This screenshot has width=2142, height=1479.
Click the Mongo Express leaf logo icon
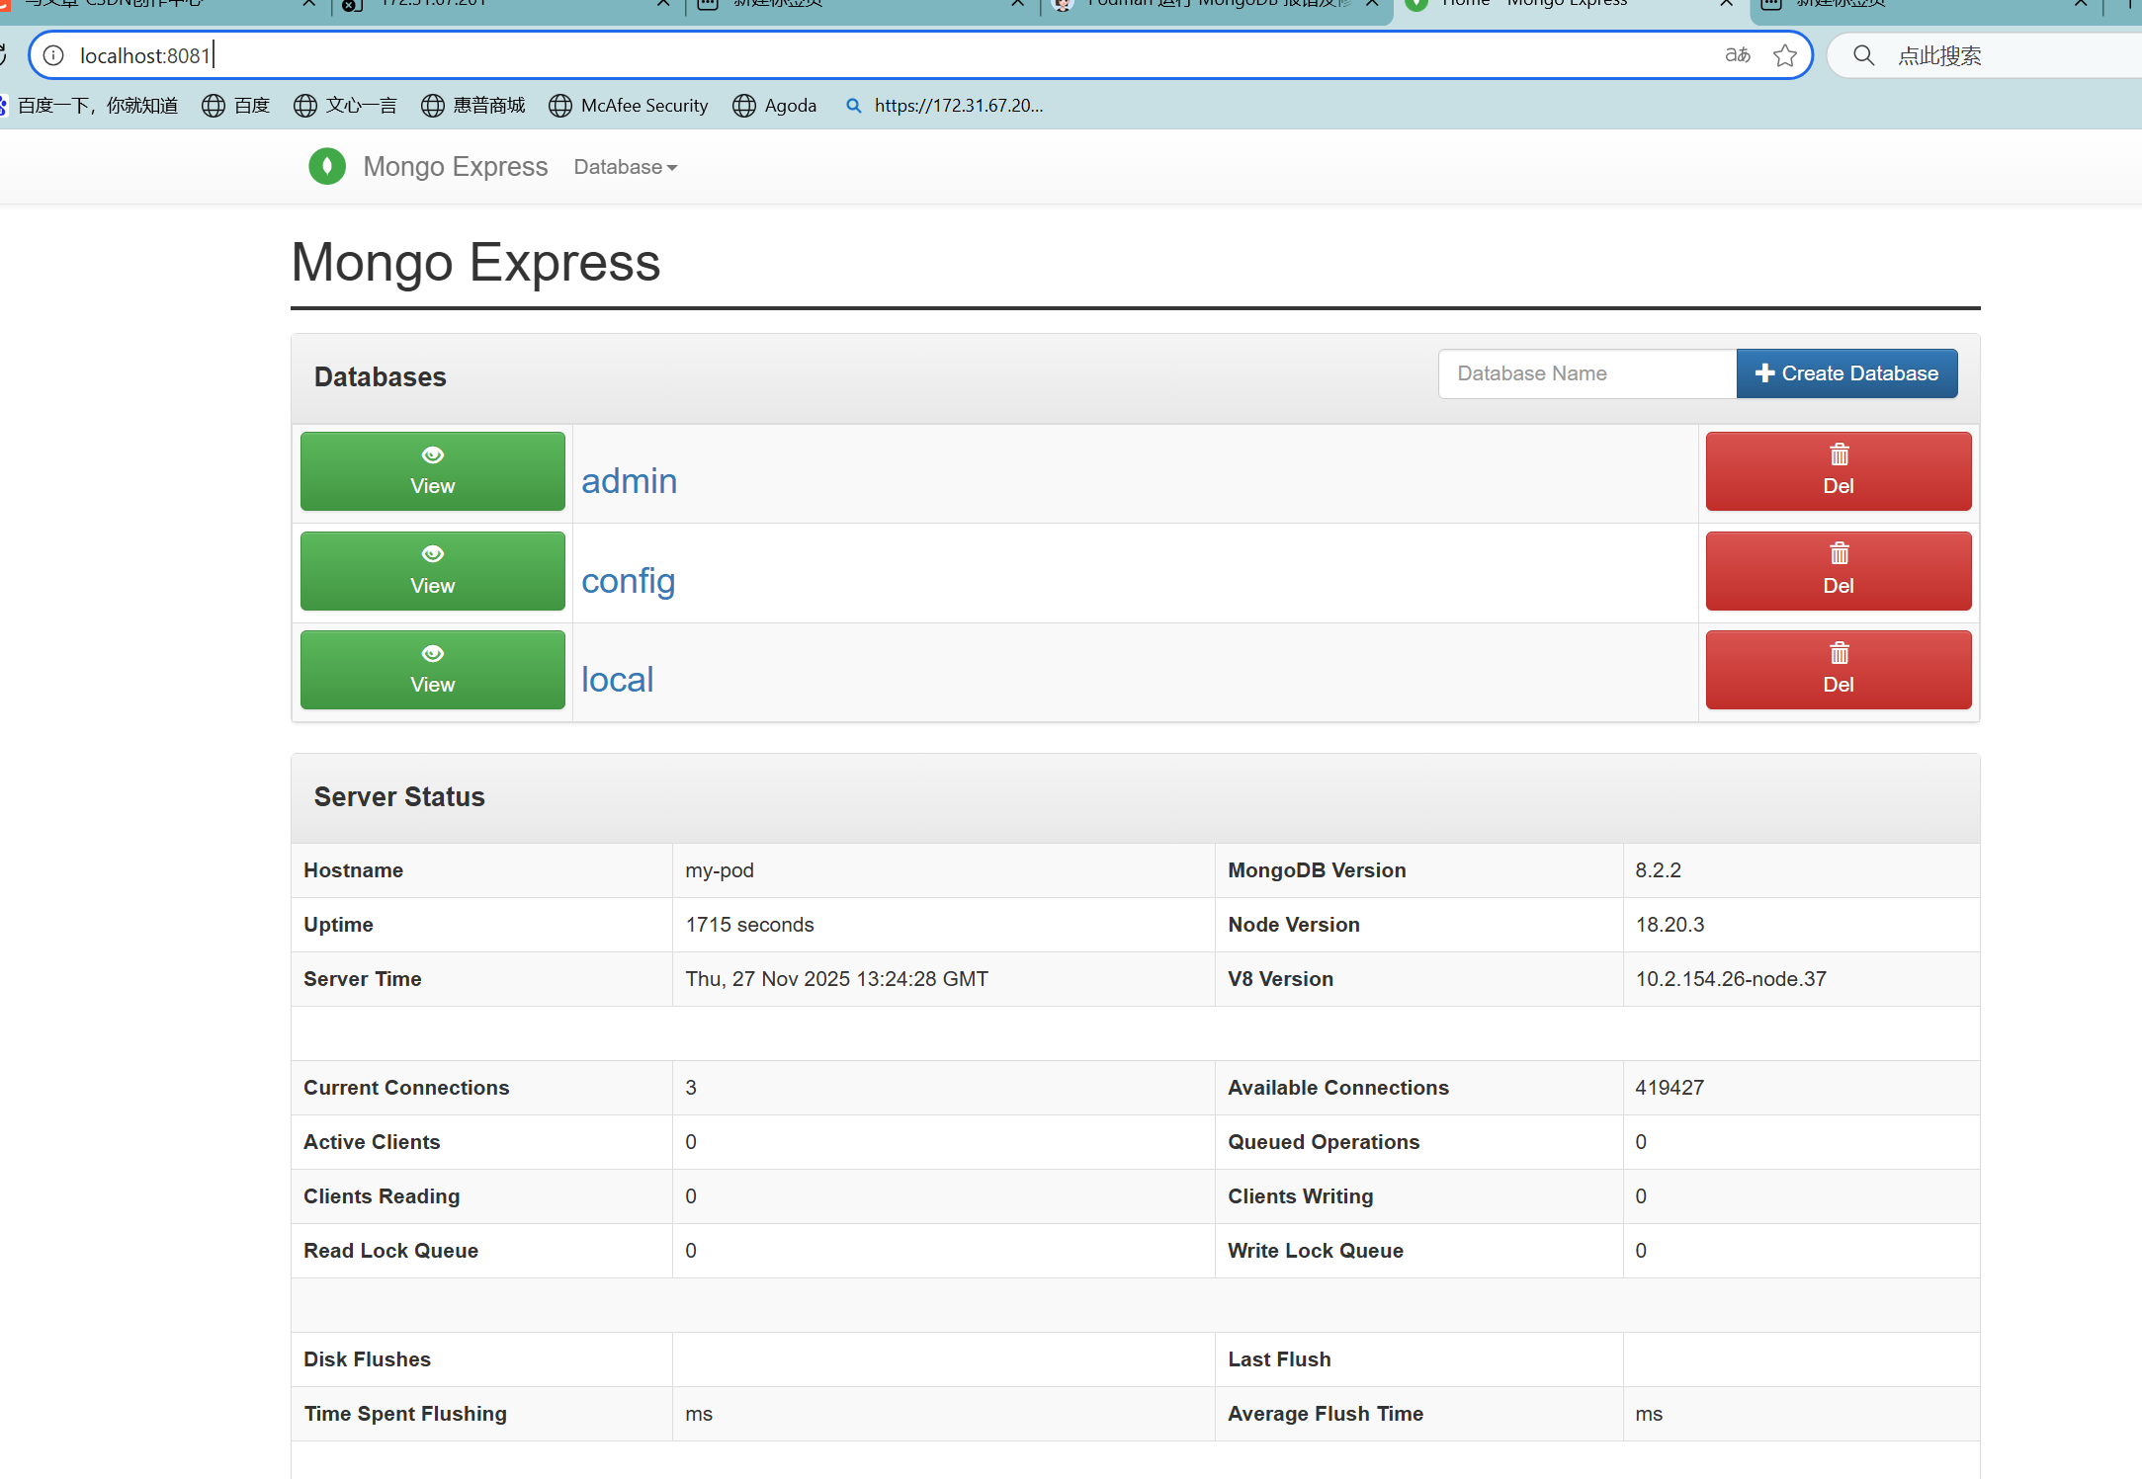326,166
